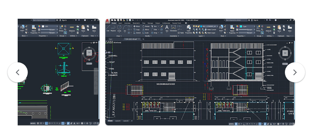Screen dimensions: 317x135
Task: Insert a Table from Annotation panel
Action: pyautogui.click(x=181, y=33)
